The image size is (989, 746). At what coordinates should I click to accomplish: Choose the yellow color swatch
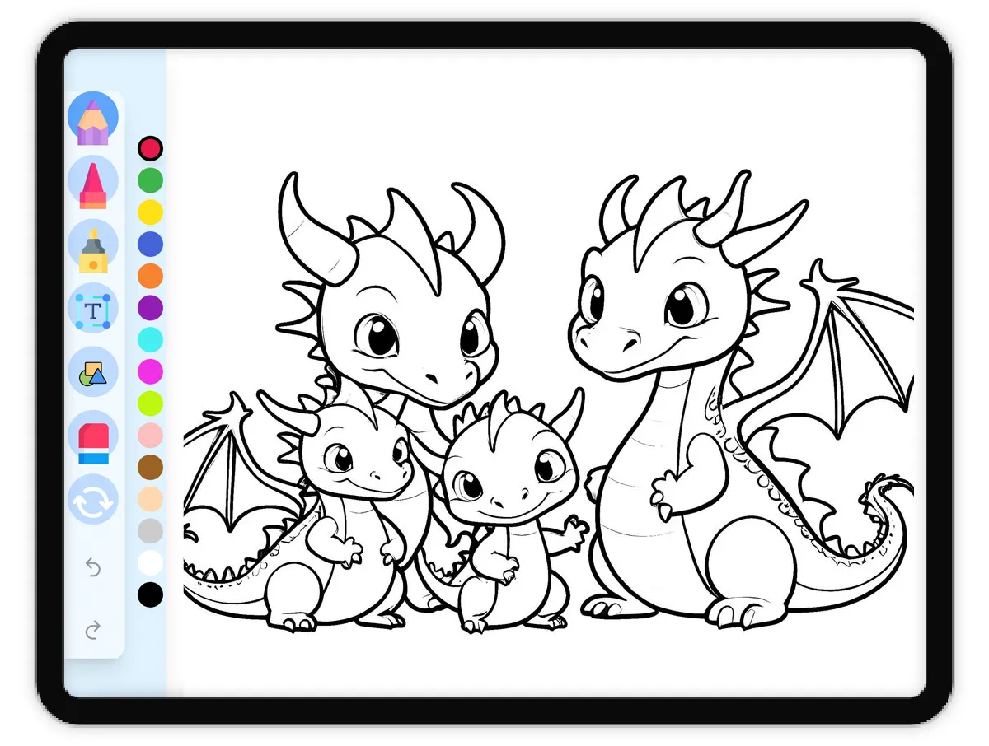point(150,212)
